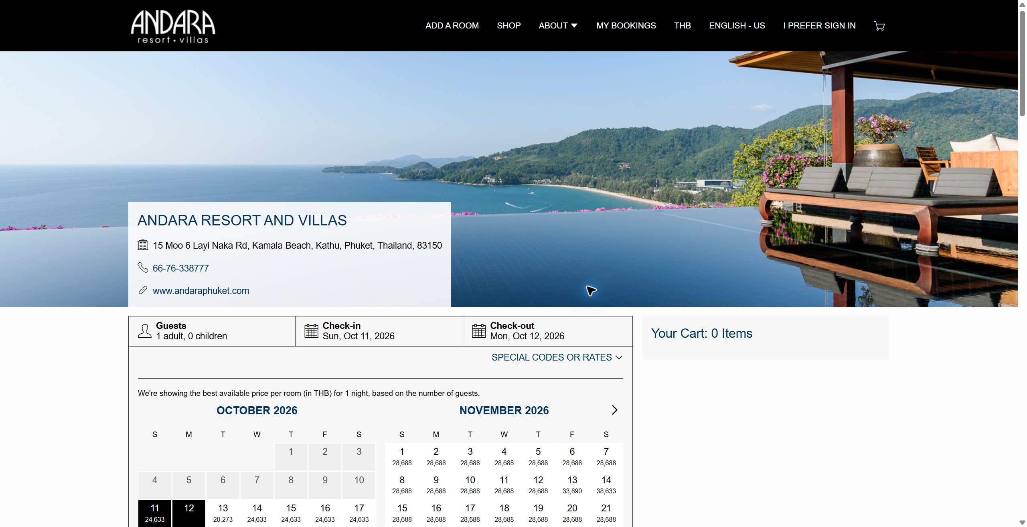The width and height of the screenshot is (1027, 527).
Task: Select November 13 priced 33,890
Action: [572, 485]
